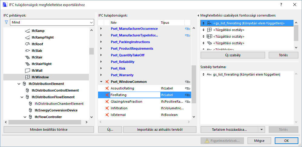Screen dimensions: 302x147
Task: Click the IfcWindow element icon
Action: pyautogui.click(x=28, y=77)
